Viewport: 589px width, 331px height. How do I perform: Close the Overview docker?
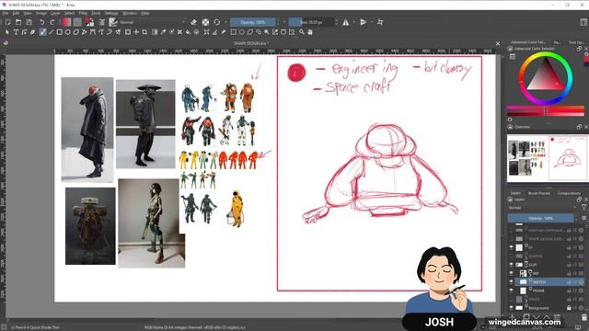tap(585, 127)
